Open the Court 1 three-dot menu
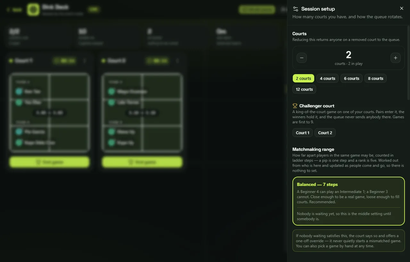410x262 pixels. coord(85,61)
